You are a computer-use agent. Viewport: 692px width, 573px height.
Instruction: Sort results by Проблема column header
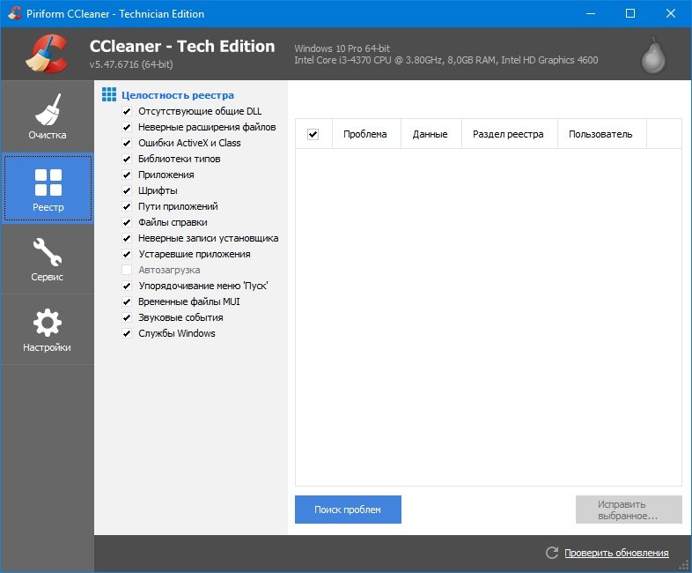click(x=364, y=134)
